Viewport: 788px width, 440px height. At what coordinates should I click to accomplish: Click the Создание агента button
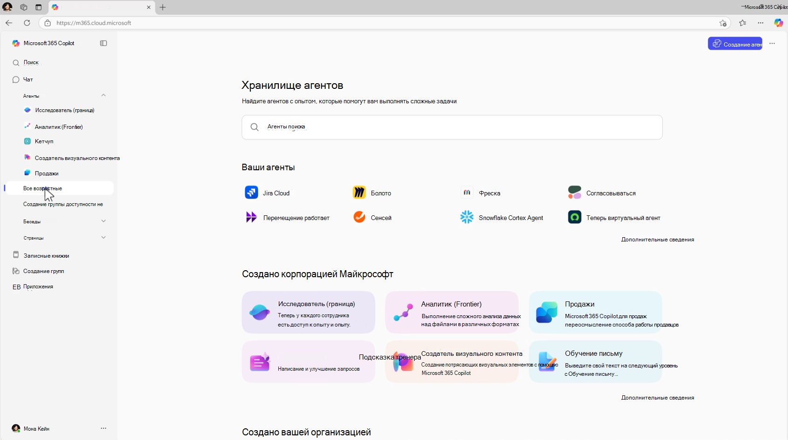pos(735,43)
